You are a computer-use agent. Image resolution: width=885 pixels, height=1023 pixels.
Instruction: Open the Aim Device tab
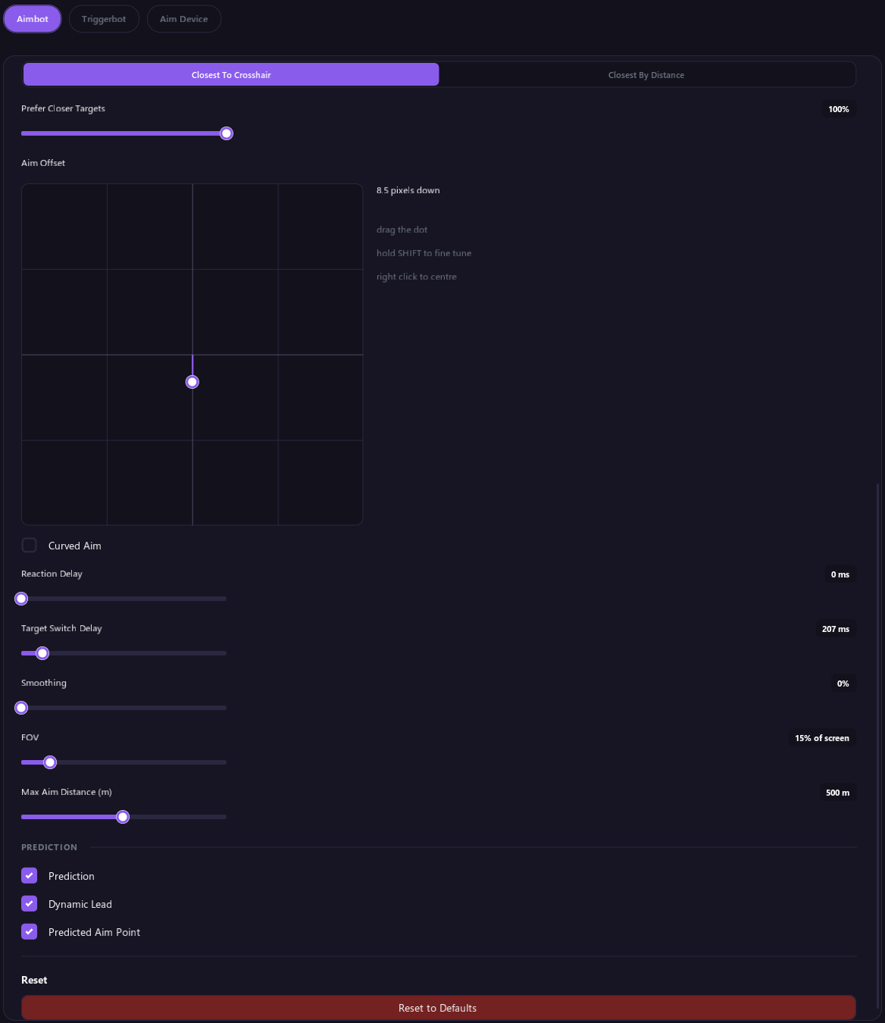coord(184,19)
